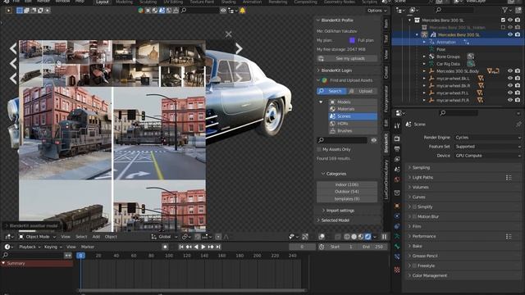Image resolution: width=525 pixels, height=295 pixels.
Task: Click the Light Paths presets icon
Action: [x=509, y=178]
